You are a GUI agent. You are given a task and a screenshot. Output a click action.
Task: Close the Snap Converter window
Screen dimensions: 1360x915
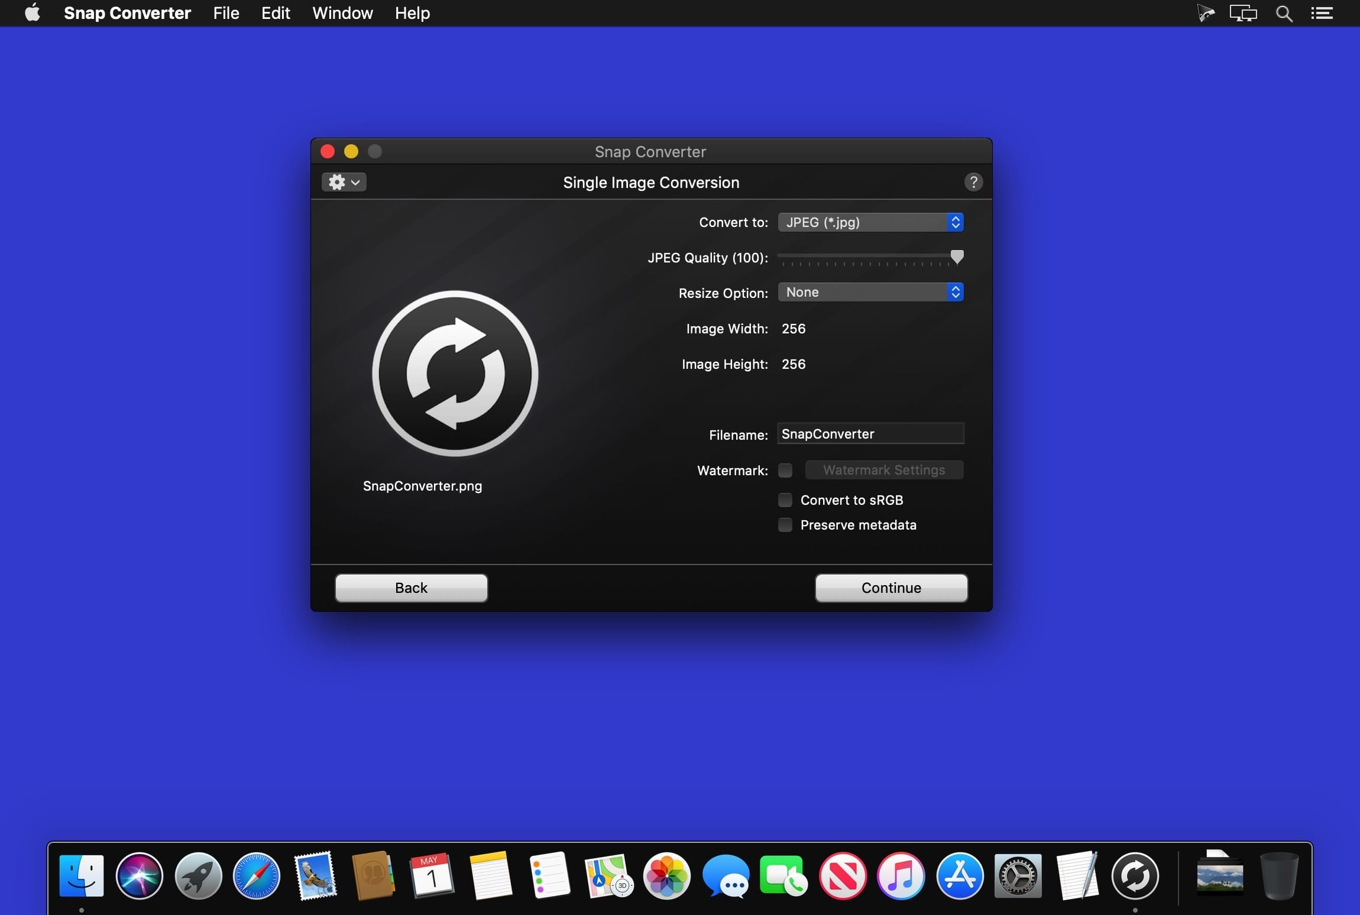pos(328,152)
